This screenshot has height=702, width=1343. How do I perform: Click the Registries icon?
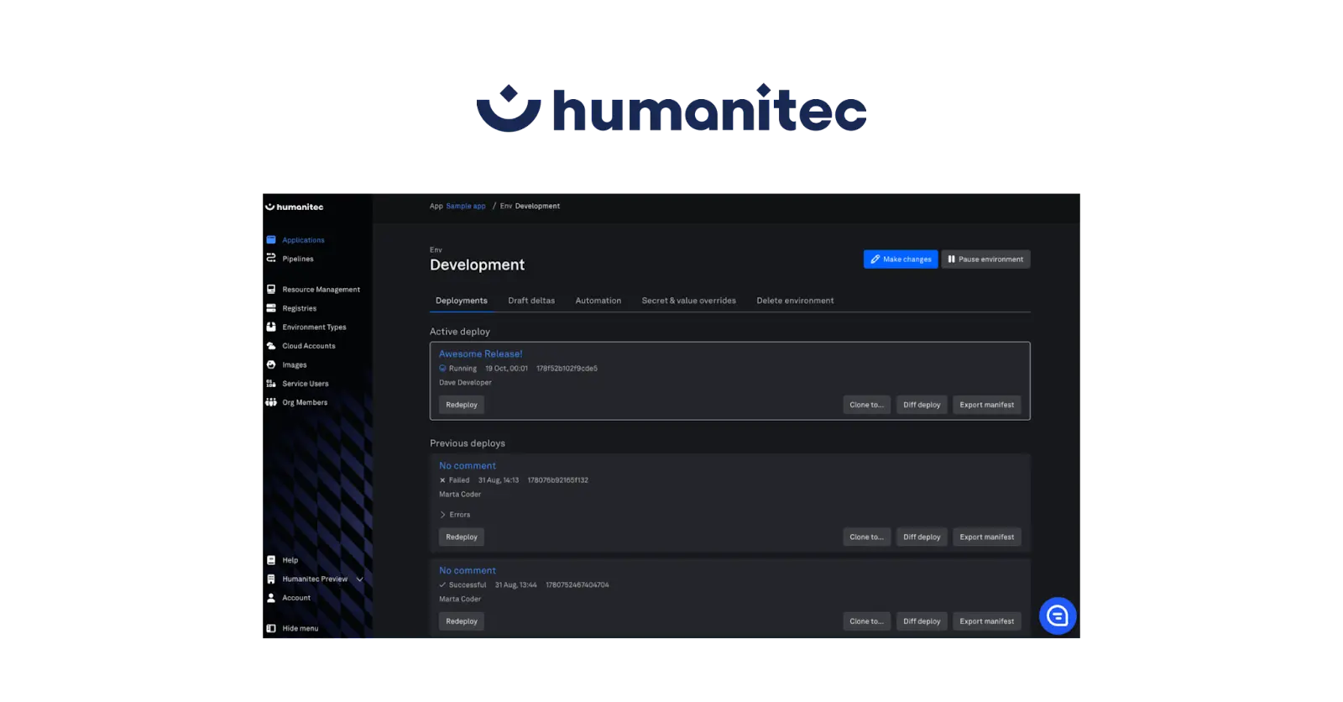[x=271, y=308]
